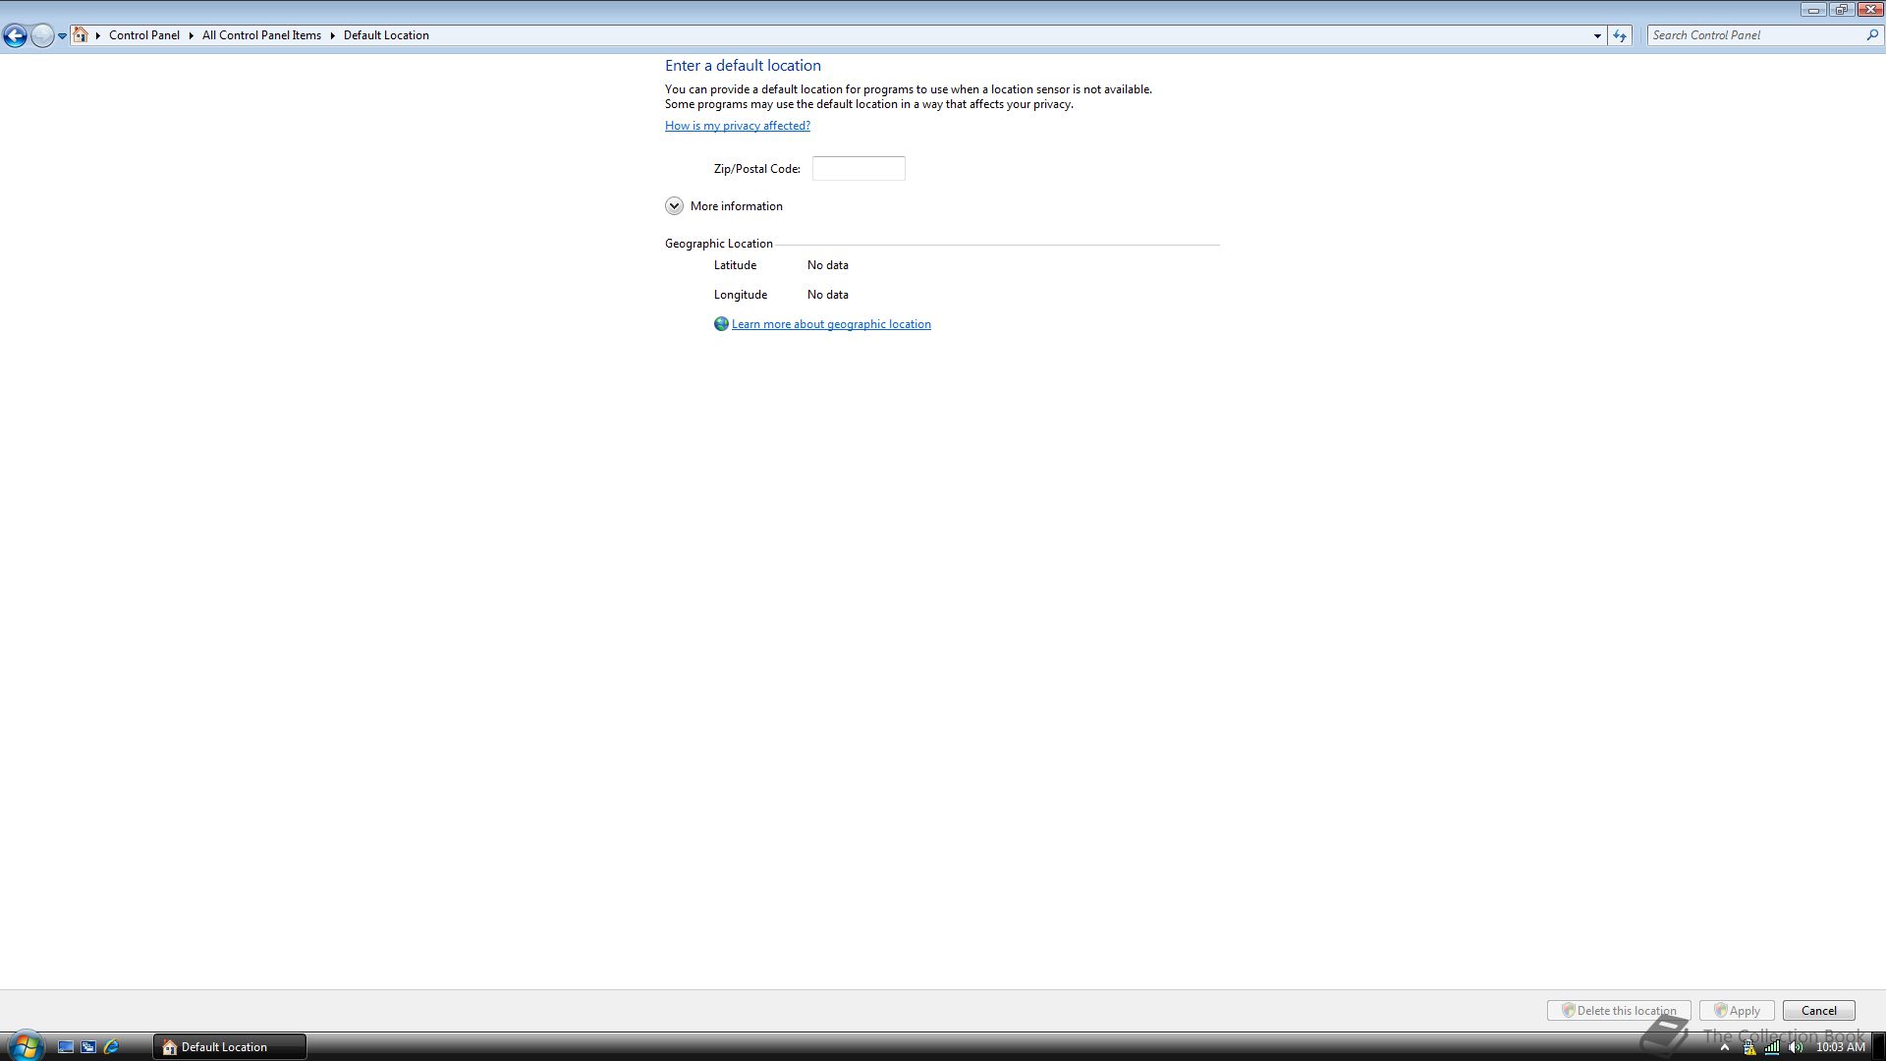
Task: Click the Refresh button in the address bar
Action: click(x=1620, y=35)
